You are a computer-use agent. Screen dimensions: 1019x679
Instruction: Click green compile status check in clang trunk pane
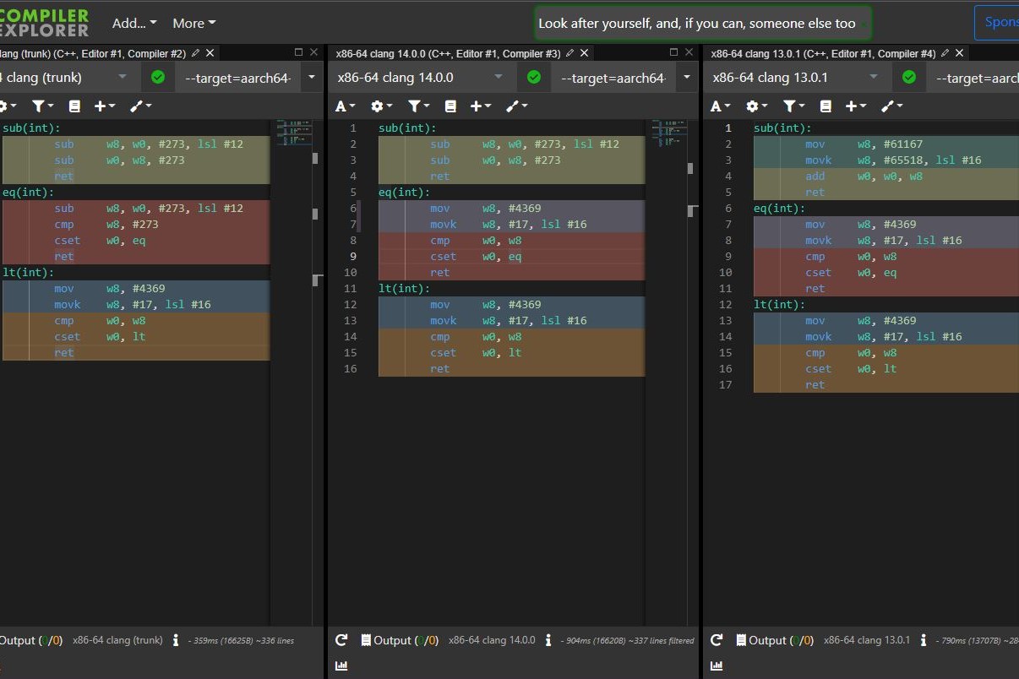(x=158, y=77)
